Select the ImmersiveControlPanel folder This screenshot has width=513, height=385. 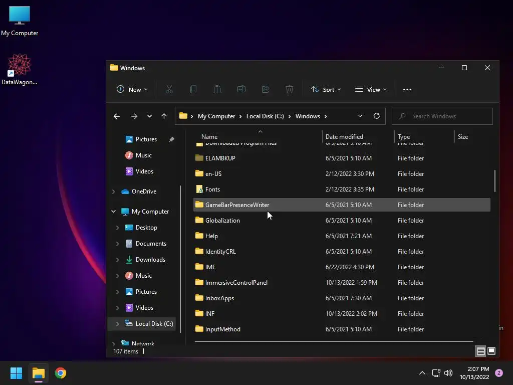coord(342,283)
